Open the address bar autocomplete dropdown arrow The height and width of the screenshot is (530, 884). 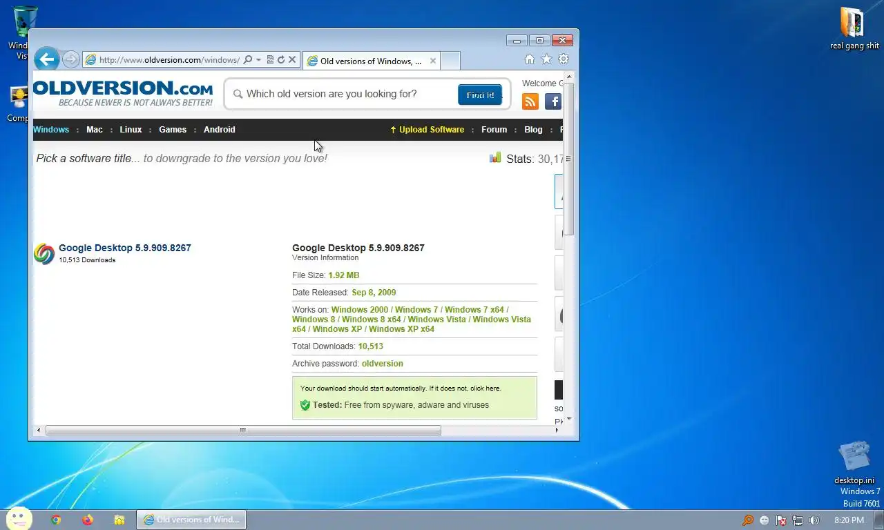259,60
